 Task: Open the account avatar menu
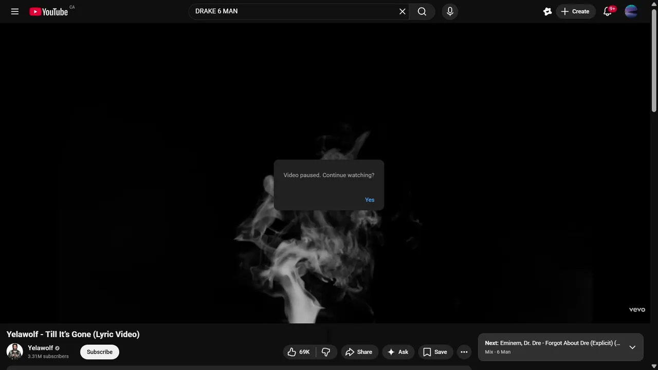(x=631, y=11)
